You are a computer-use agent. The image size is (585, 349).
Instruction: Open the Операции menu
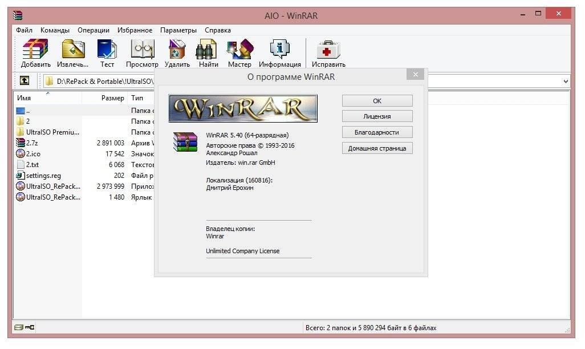[x=94, y=30]
